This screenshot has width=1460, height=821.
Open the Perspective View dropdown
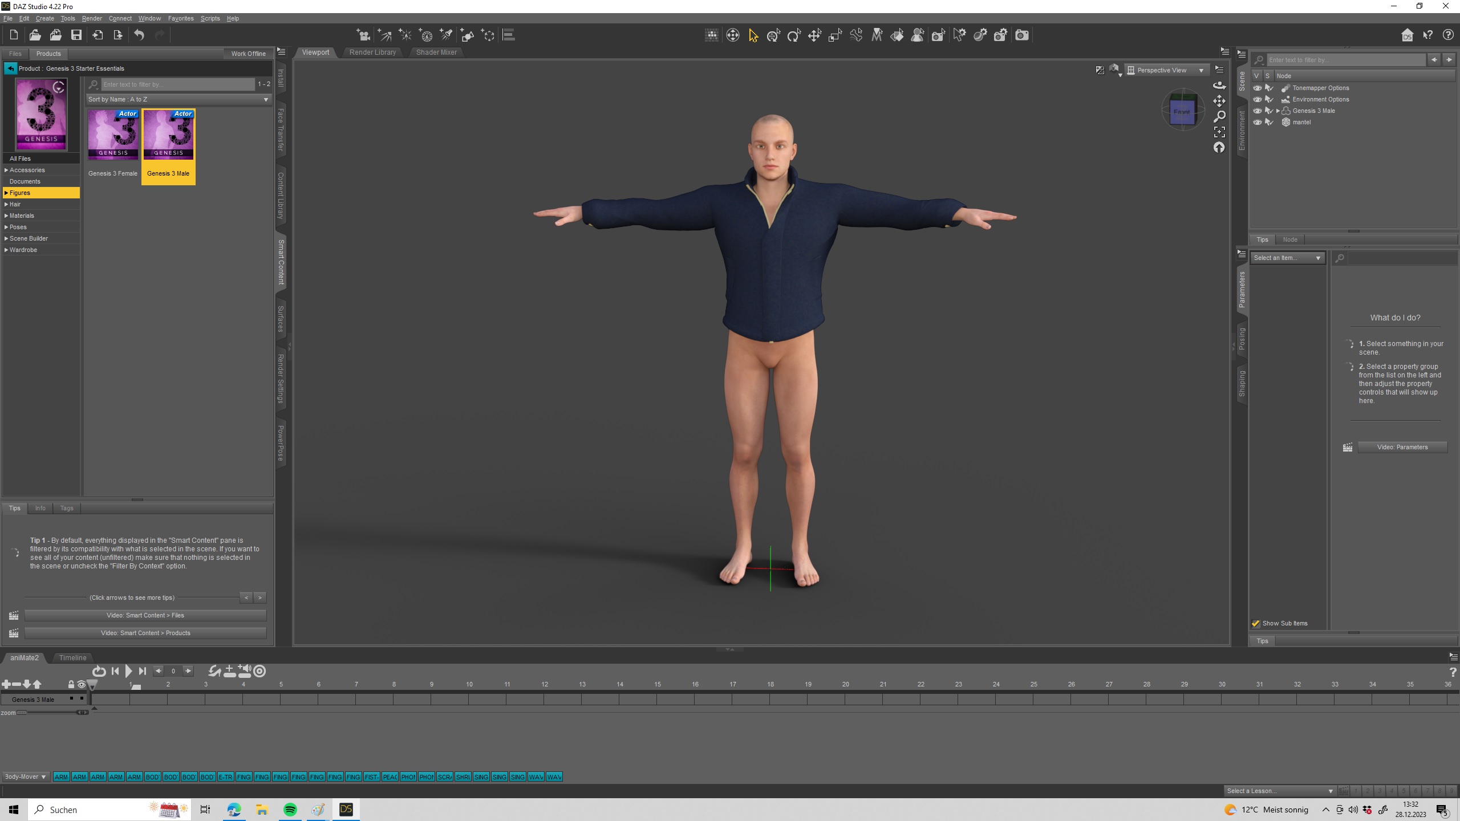coord(1167,70)
